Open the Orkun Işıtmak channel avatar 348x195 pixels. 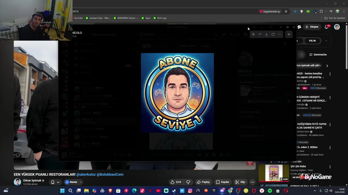coord(17,182)
